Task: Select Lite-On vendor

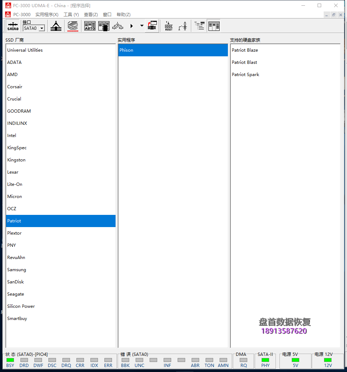Action: 61,184
